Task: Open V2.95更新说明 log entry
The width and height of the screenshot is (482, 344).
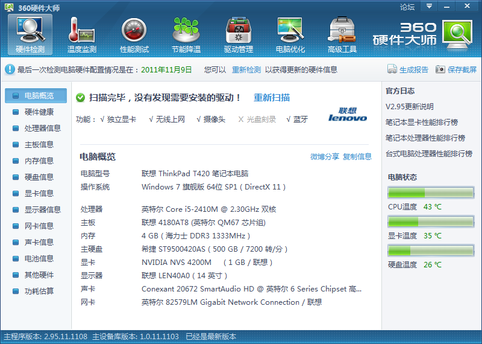Action: tap(410, 107)
